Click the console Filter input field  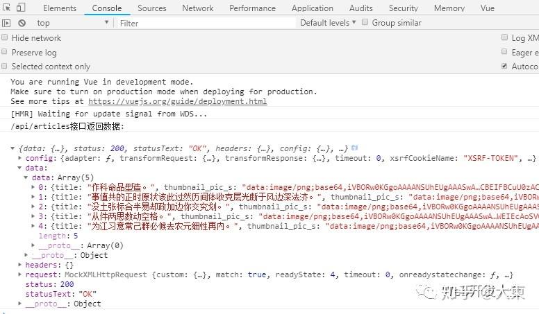pos(205,23)
